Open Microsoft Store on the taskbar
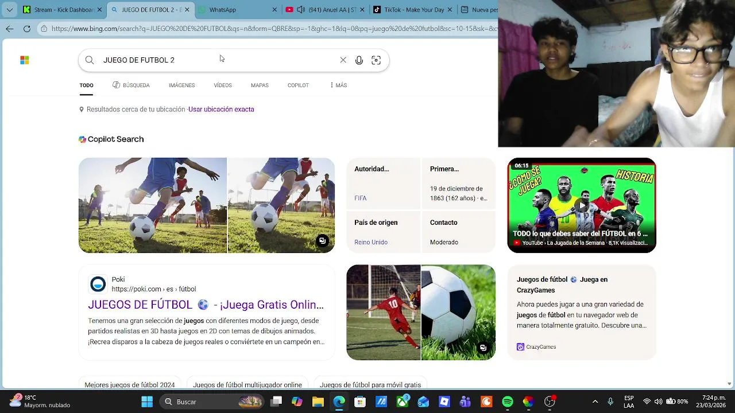 (360, 402)
